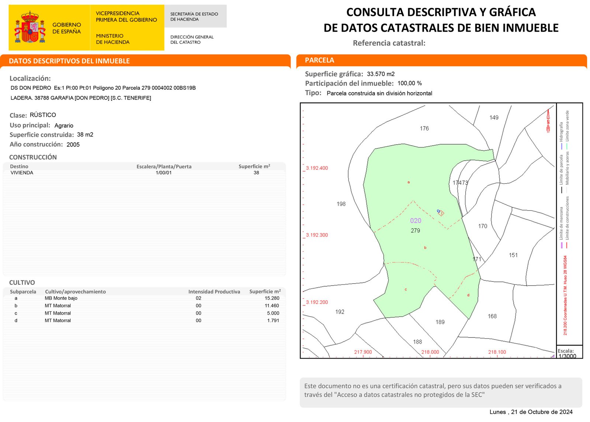The width and height of the screenshot is (590, 422).
Task: Click parcel 189 on the map
Action: (x=440, y=322)
